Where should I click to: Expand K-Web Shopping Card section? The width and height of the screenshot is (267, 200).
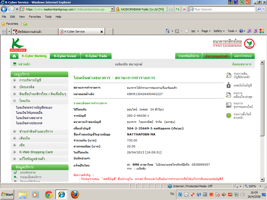[15, 152]
